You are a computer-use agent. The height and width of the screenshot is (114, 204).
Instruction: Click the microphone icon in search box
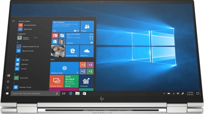57,93
